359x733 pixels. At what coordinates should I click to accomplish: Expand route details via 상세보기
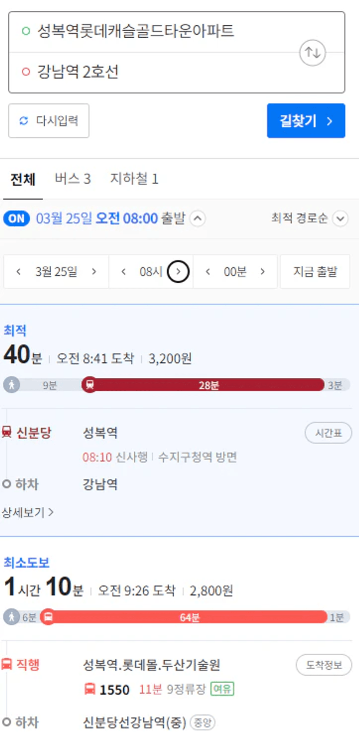click(28, 512)
